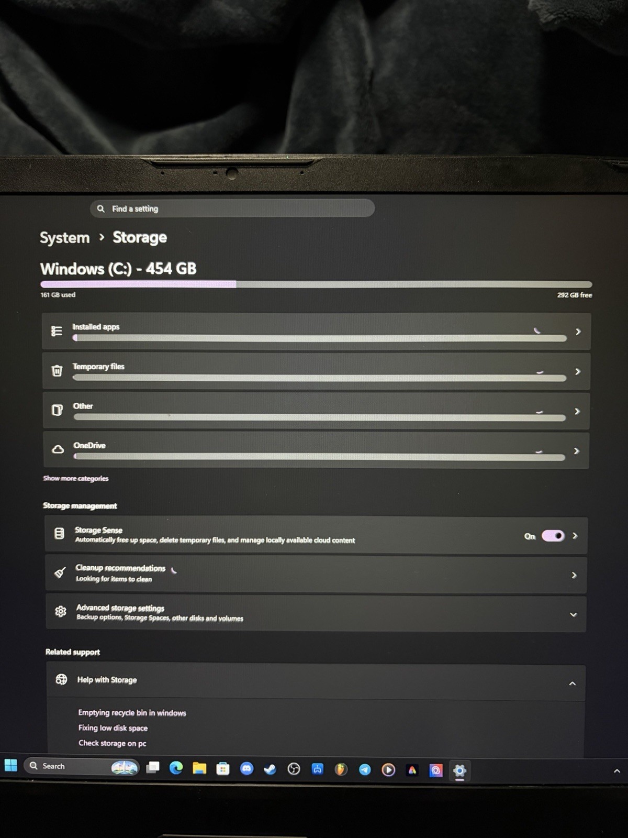
Task: Click the 292 GB free label
Action: click(575, 295)
